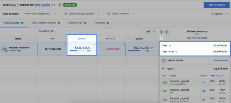Remove the Michael Anderson breadcrumb filter

pyautogui.click(x=109, y=14)
